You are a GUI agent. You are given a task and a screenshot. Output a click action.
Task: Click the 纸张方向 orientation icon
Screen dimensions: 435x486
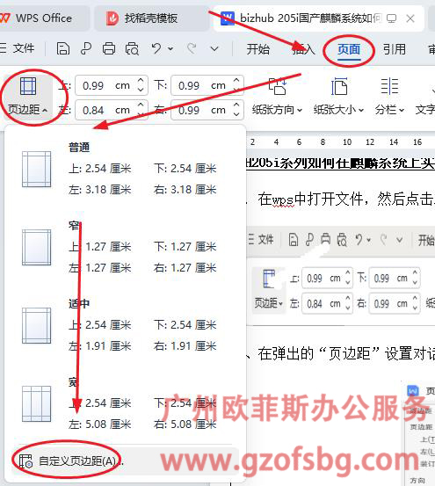point(278,86)
